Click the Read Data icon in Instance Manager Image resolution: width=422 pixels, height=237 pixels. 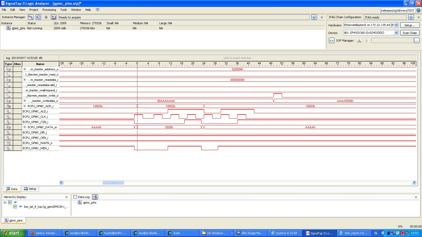pos(54,17)
